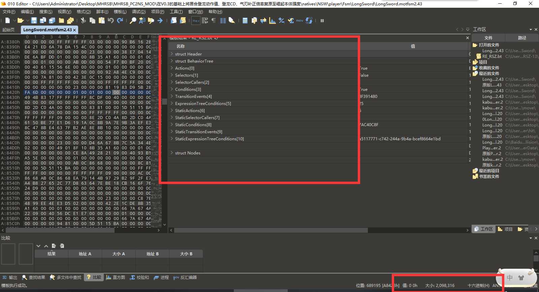Select RE_RSZ.bt in the workspace list

[x=492, y=57]
